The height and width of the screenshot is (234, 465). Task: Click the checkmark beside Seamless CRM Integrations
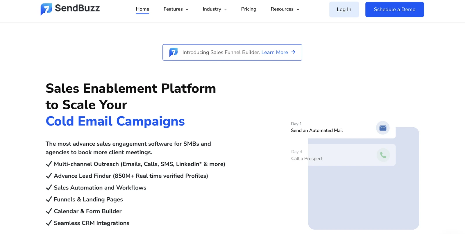[49, 223]
